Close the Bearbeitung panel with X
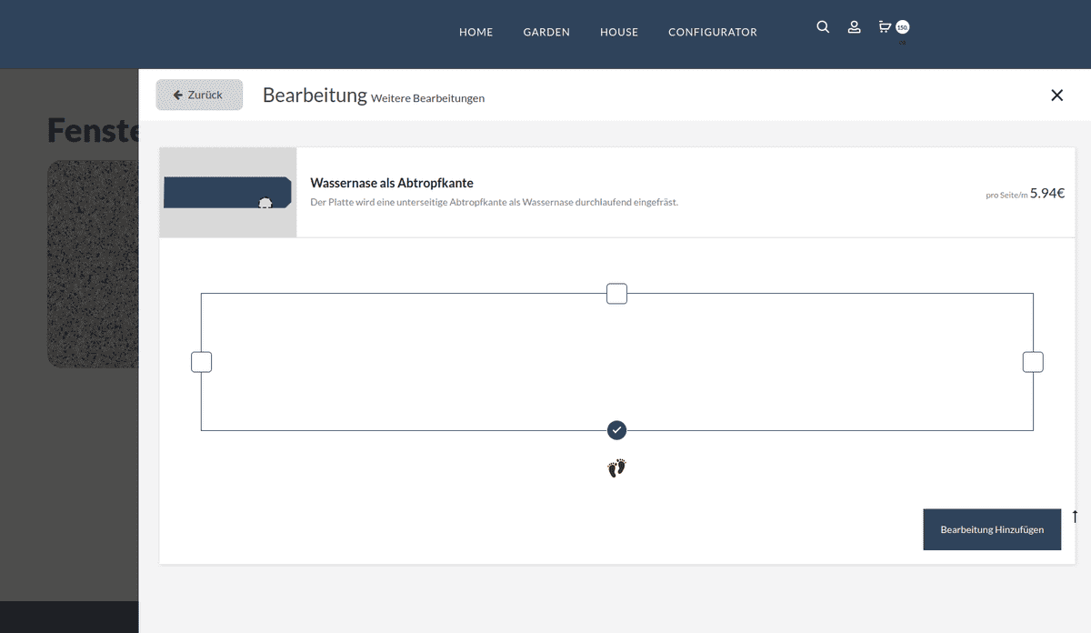1091x633 pixels. [x=1056, y=95]
